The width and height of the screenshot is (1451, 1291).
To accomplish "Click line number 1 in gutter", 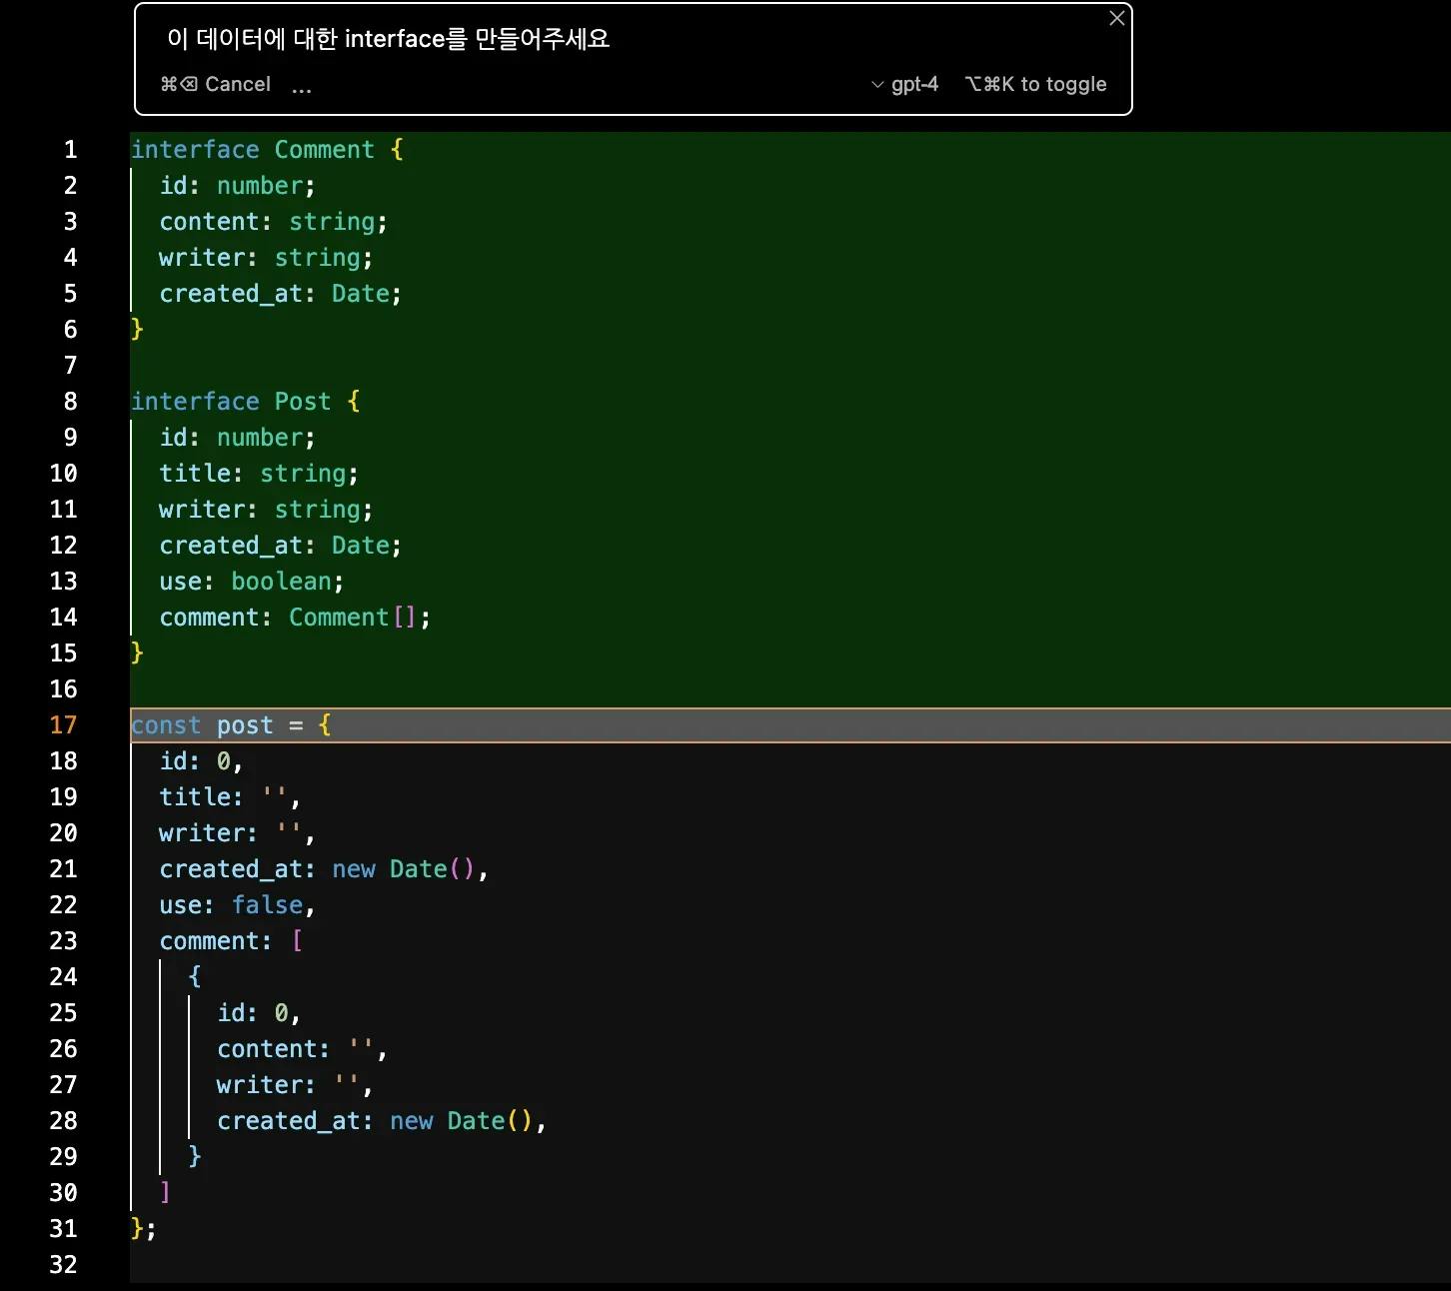I will 70,150.
